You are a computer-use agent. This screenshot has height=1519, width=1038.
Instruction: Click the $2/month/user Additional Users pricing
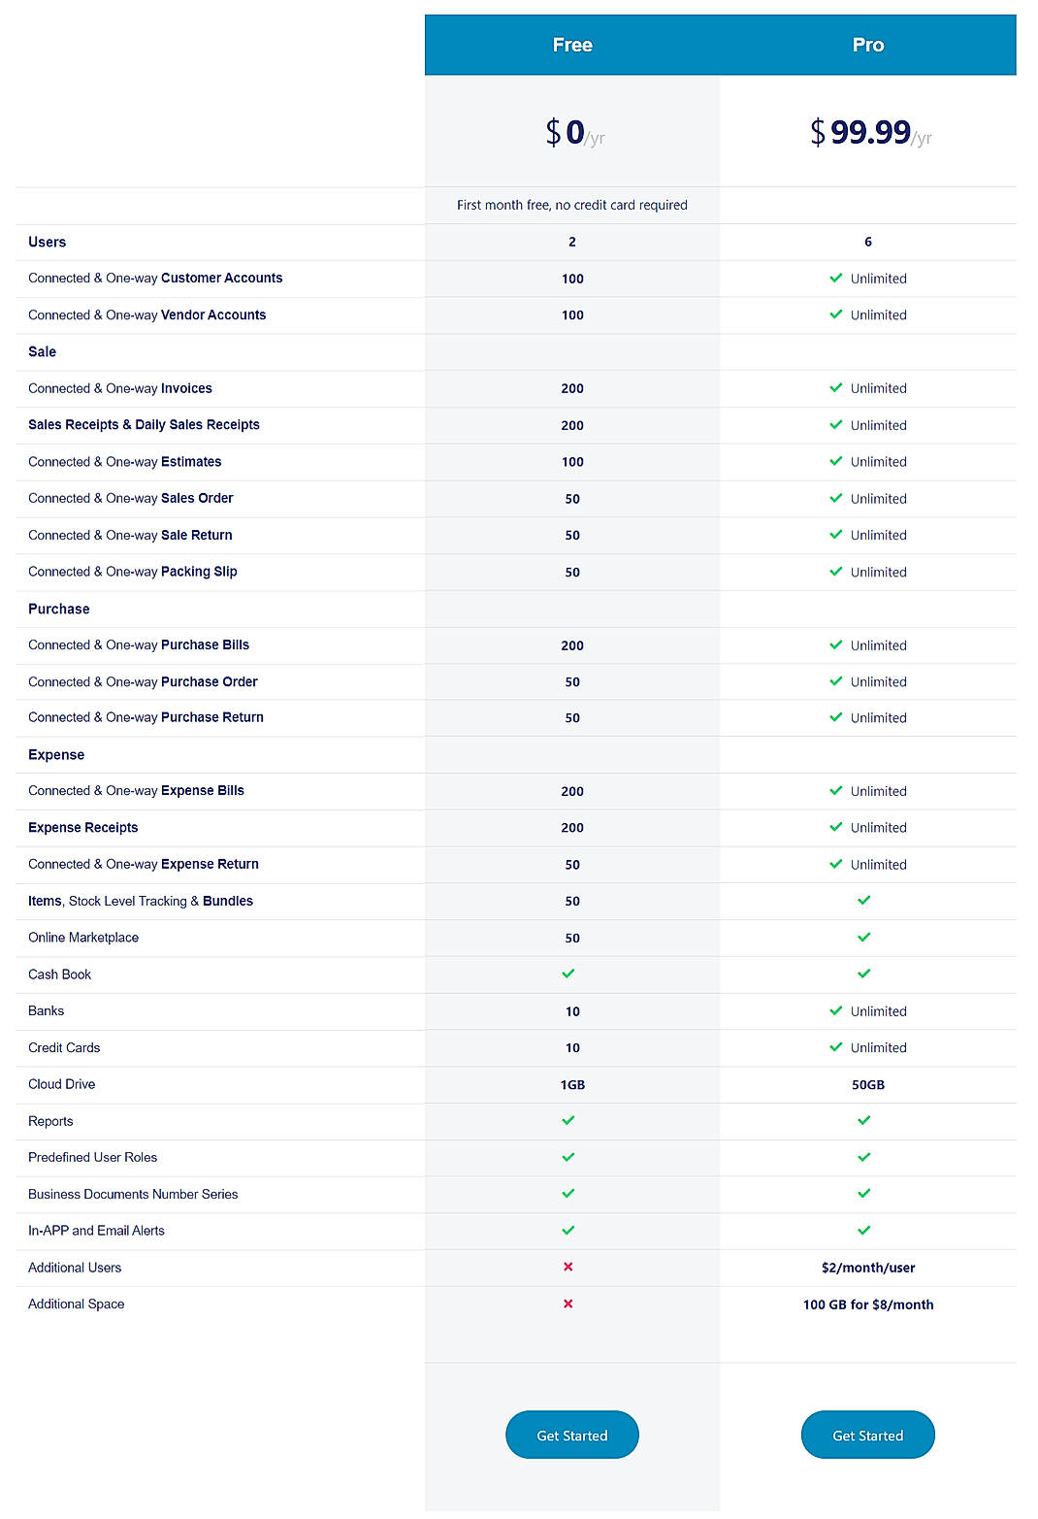click(x=867, y=1268)
